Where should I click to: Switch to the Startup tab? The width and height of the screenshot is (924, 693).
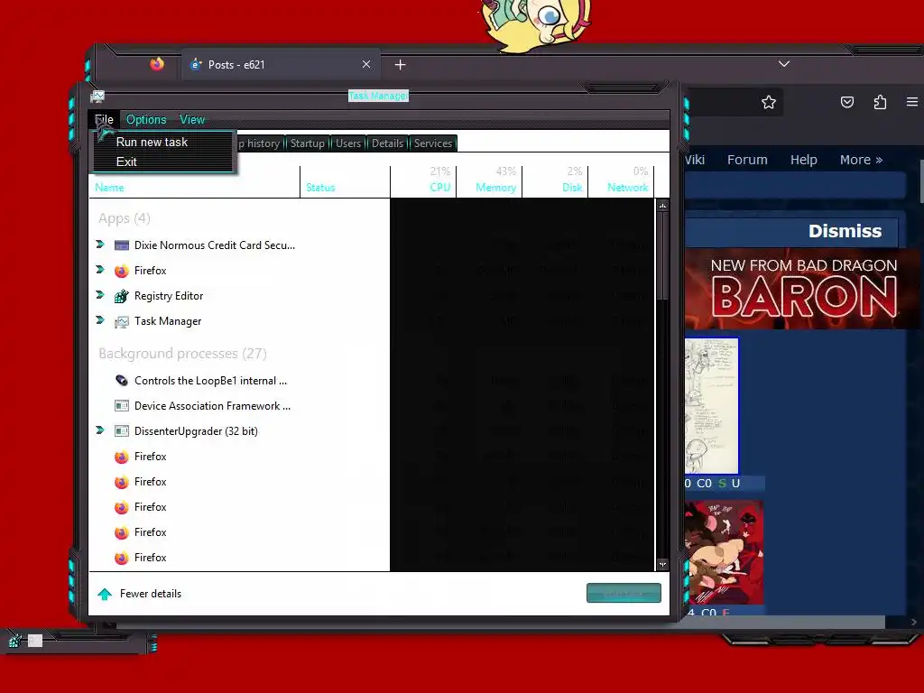tap(307, 143)
